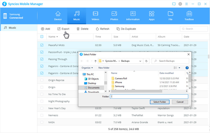The image size is (210, 133).
Task: Check the Night Photography checkbox
Action: [x=42, y=101]
